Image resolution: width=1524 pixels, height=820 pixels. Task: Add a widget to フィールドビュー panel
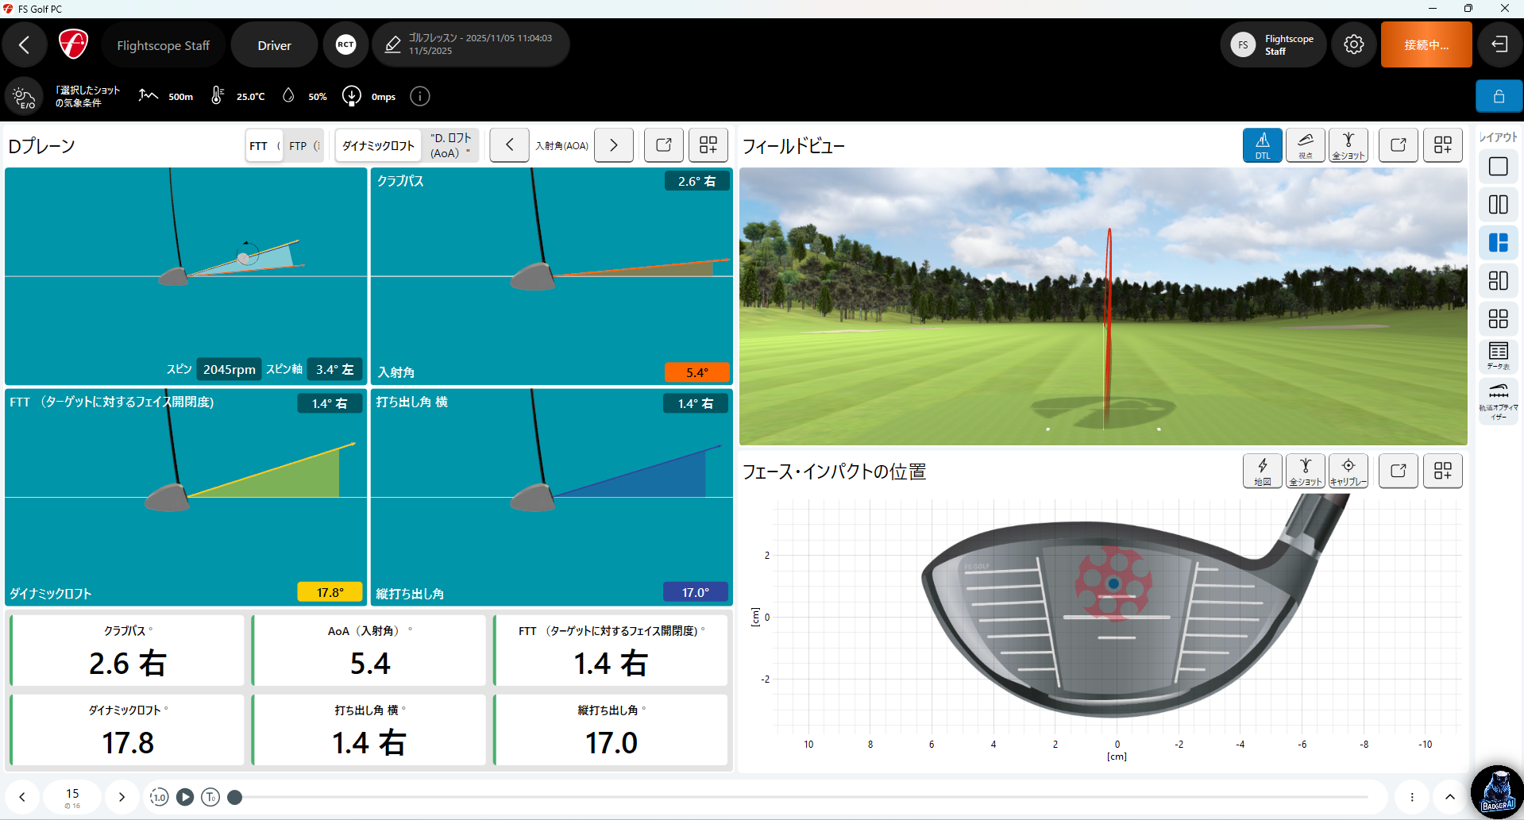[1443, 145]
